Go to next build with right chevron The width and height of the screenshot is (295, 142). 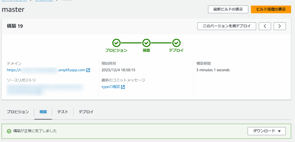point(279,26)
